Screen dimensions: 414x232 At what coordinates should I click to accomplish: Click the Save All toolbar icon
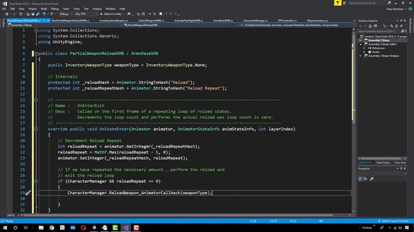(x=38, y=14)
